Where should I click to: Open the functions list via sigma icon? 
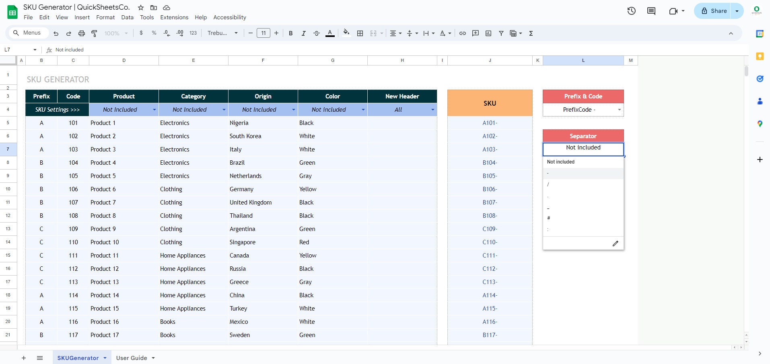531,33
